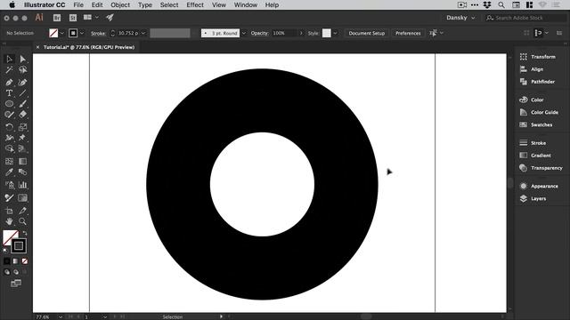Select the Mesh tool
Image resolution: width=570 pixels, height=320 pixels.
(10, 162)
